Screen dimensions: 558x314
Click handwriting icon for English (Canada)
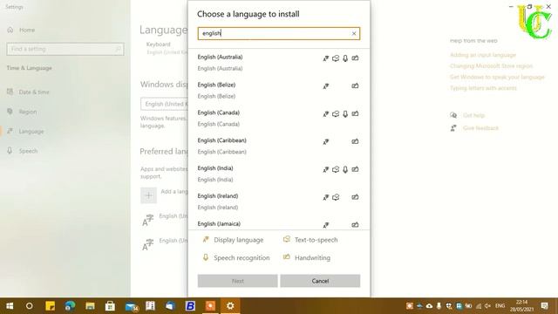[x=355, y=113]
